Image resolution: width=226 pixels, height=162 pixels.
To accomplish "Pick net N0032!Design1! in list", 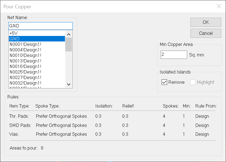I will (37, 83).
